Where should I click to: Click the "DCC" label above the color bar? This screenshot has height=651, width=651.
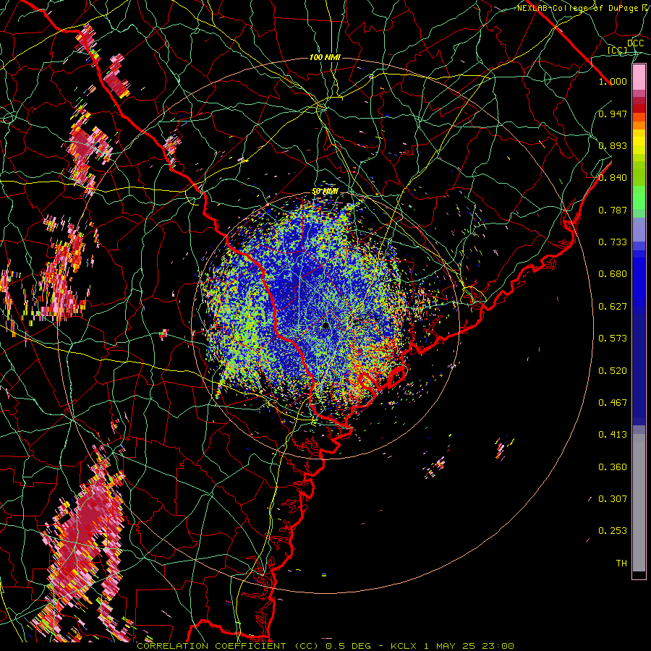click(636, 43)
